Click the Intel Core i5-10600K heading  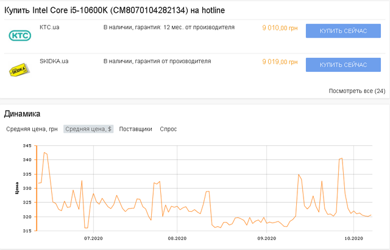point(115,10)
